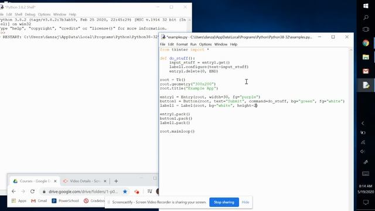Screen dimensions: 375x211
Task: Click the lock icon in Chrome address bar
Action: point(44,192)
